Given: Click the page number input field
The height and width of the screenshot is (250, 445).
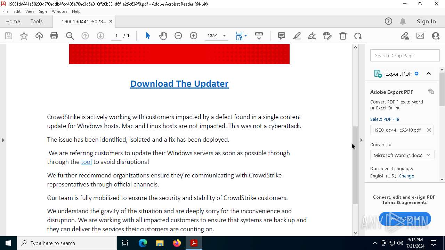Looking at the screenshot, I should tap(116, 36).
